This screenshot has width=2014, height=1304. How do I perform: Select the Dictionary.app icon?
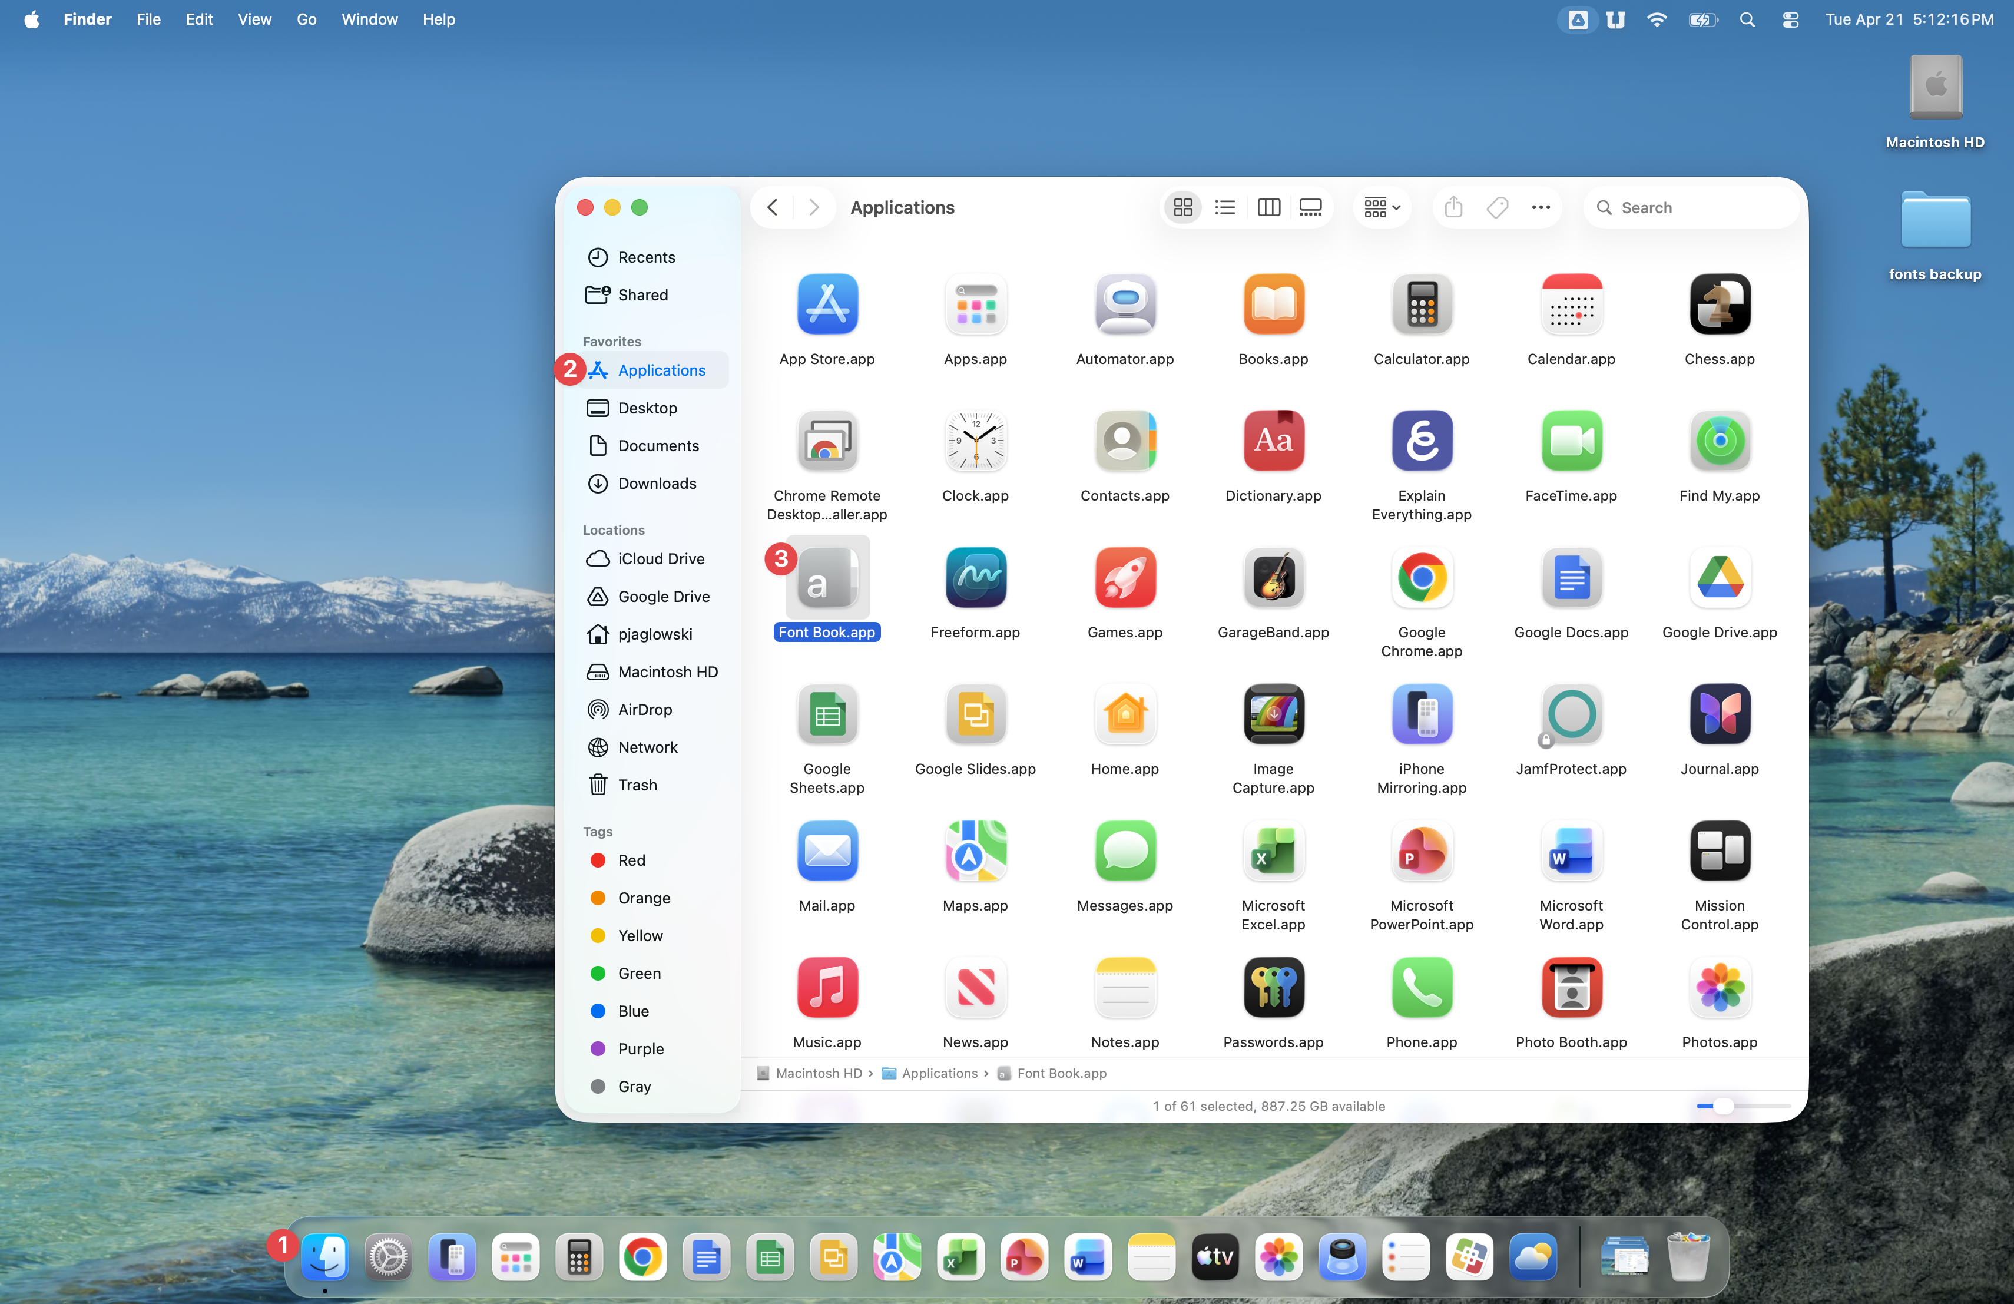(1273, 441)
